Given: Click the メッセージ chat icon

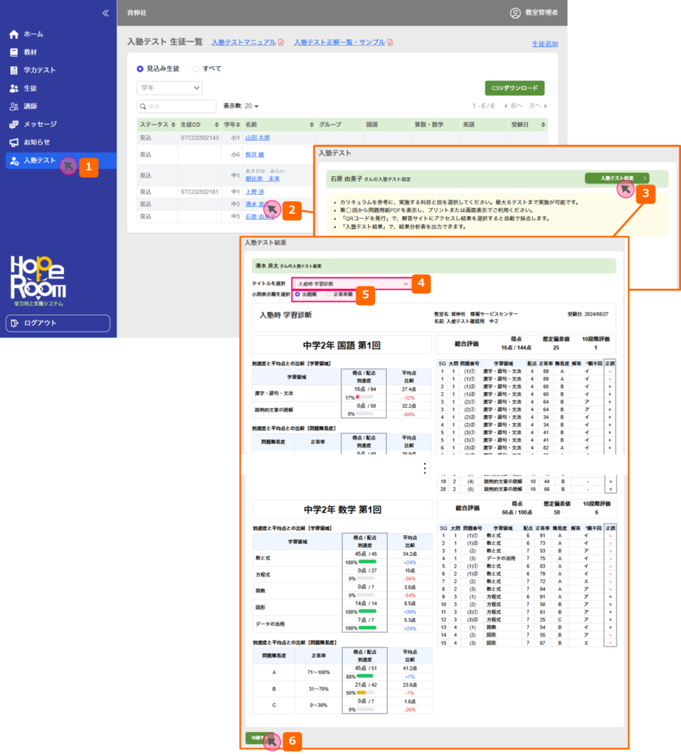Looking at the screenshot, I should tap(13, 125).
